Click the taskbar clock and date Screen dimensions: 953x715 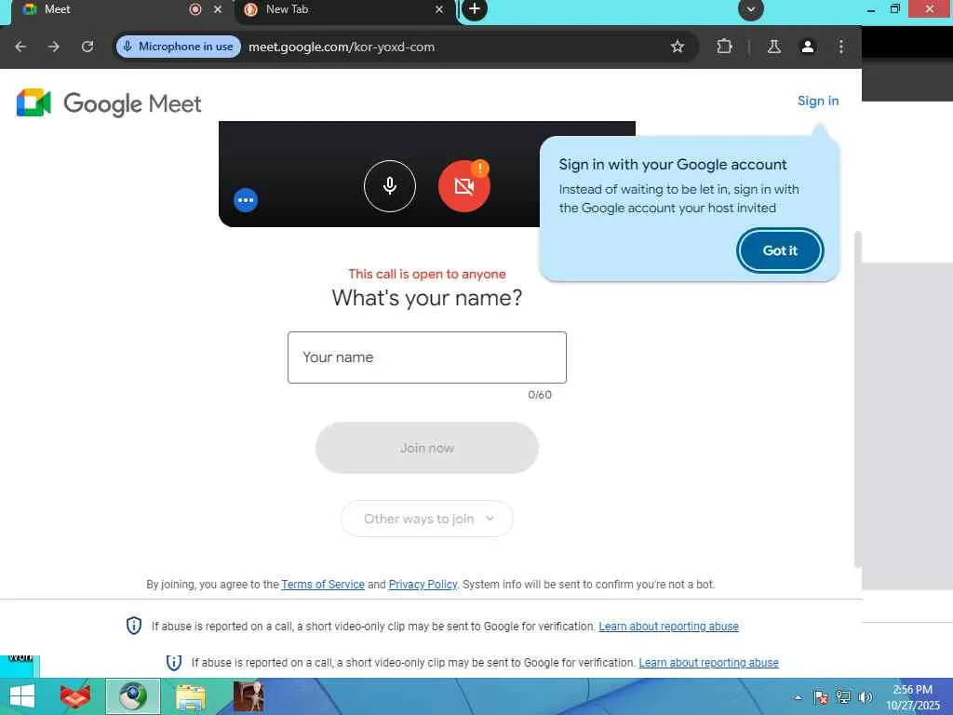912,697
